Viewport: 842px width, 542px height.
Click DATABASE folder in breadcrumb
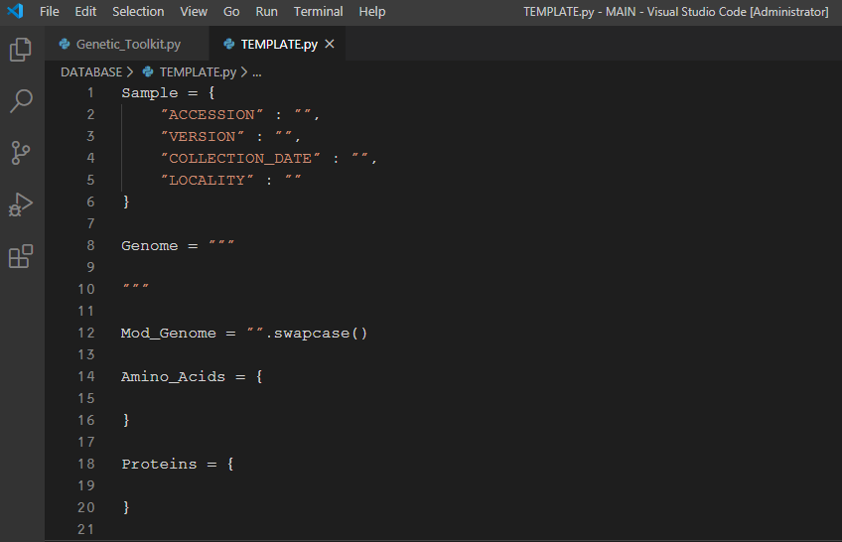click(x=91, y=71)
